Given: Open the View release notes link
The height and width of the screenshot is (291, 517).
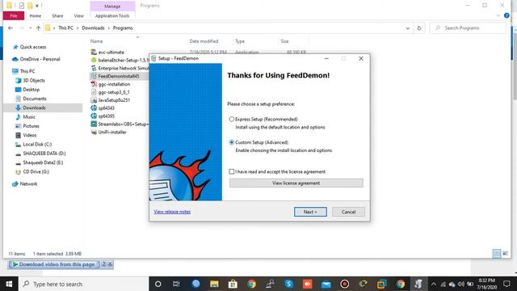Looking at the screenshot, I should click(x=172, y=212).
